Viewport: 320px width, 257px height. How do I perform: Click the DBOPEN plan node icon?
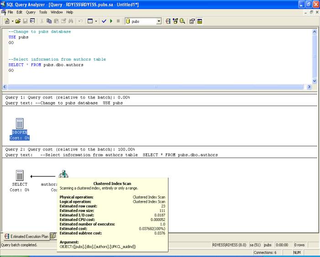coord(19,123)
